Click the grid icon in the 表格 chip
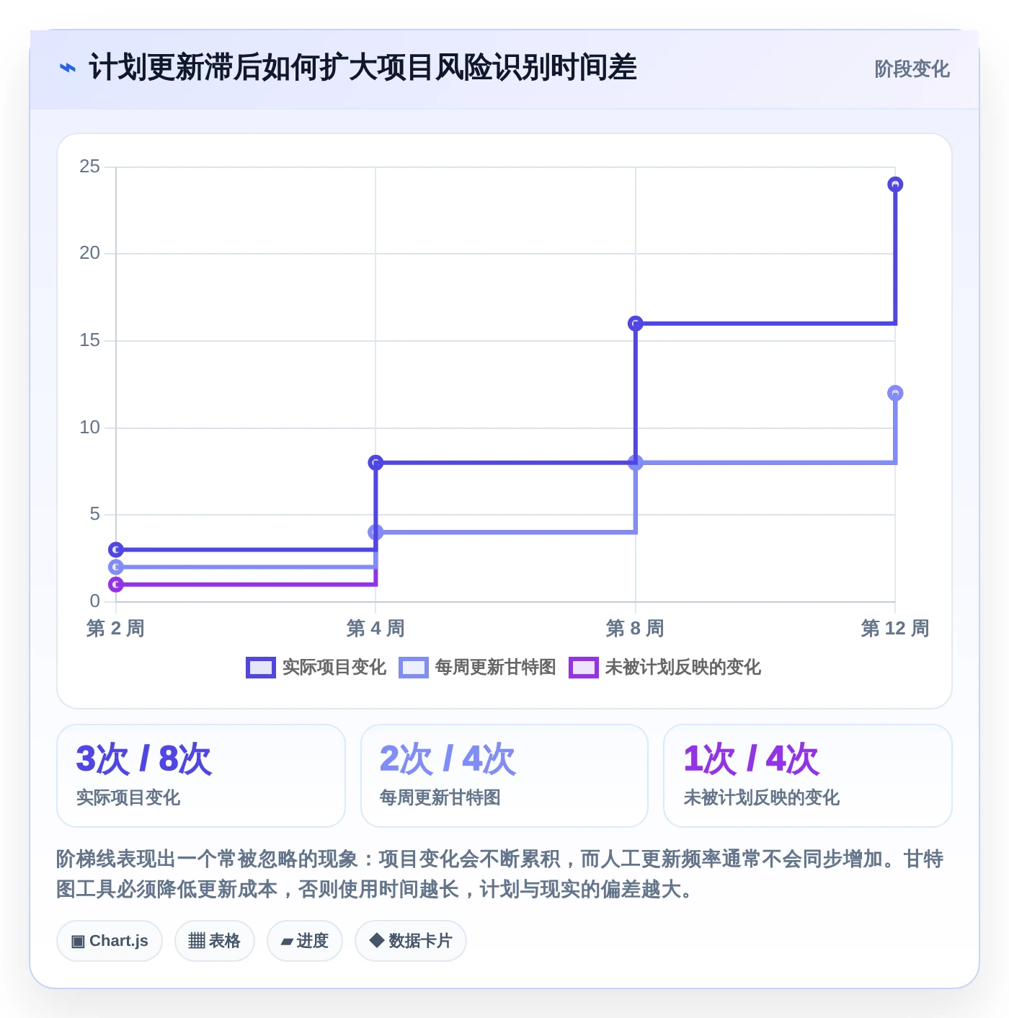Image resolution: width=1009 pixels, height=1018 pixels. pos(197,941)
